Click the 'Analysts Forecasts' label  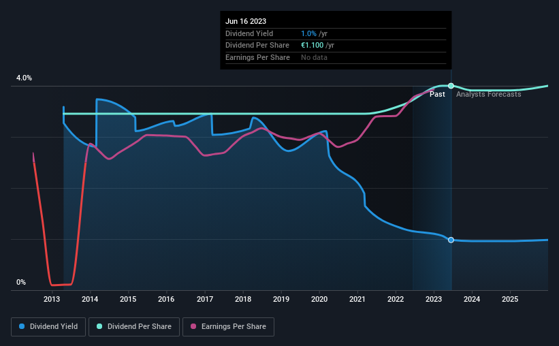(x=488, y=94)
